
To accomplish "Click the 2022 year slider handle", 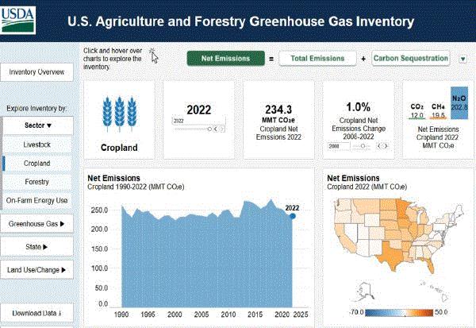I will coord(209,129).
